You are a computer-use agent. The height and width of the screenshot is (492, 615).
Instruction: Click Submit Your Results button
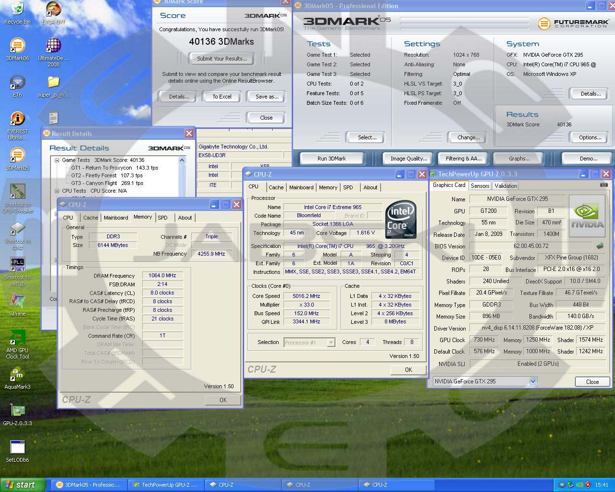click(x=222, y=59)
